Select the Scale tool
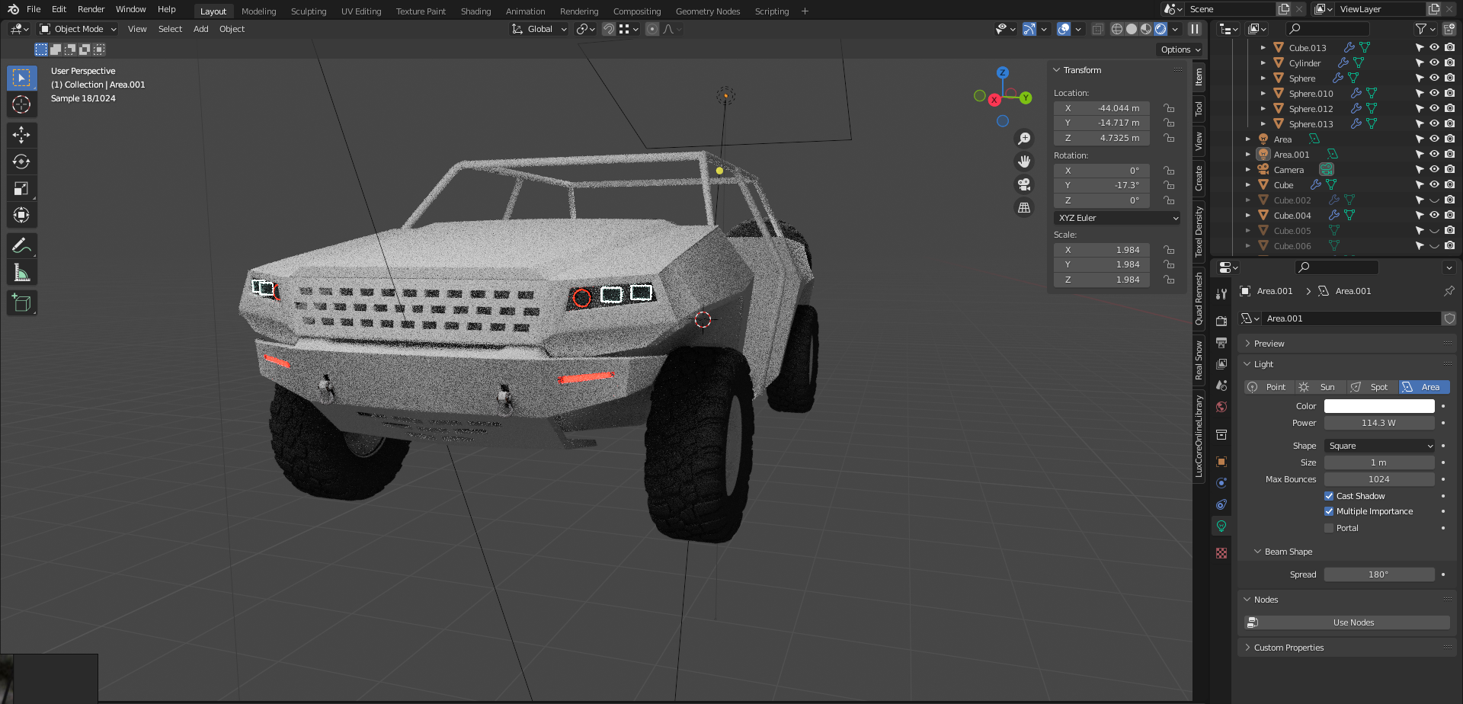 point(21,188)
